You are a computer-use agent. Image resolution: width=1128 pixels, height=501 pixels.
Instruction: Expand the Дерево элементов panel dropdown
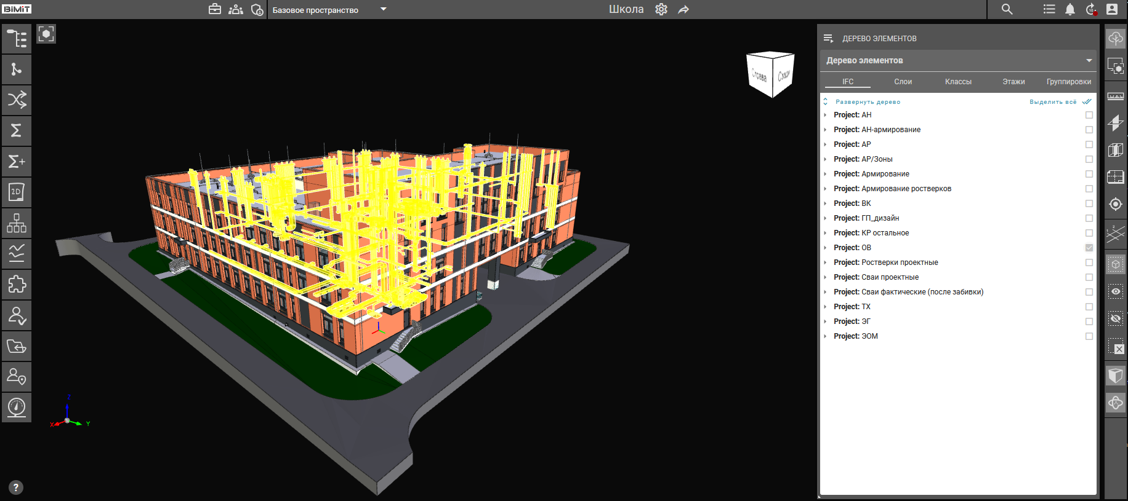pyautogui.click(x=1089, y=60)
